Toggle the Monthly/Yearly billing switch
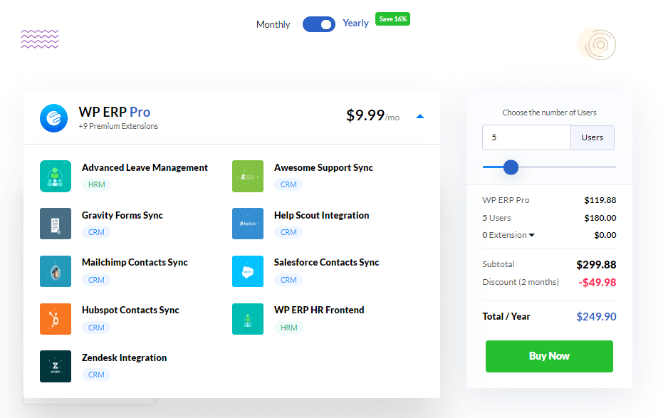668x418 pixels. click(318, 24)
